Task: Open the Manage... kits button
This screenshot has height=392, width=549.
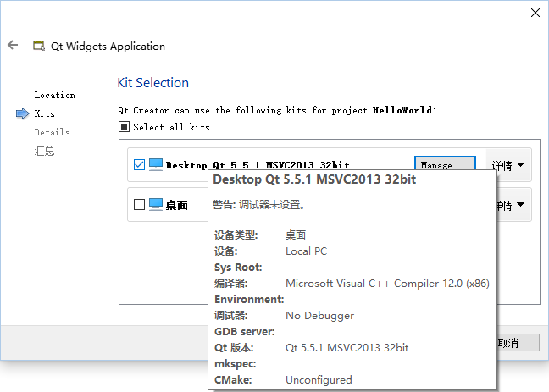Action: coord(445,163)
